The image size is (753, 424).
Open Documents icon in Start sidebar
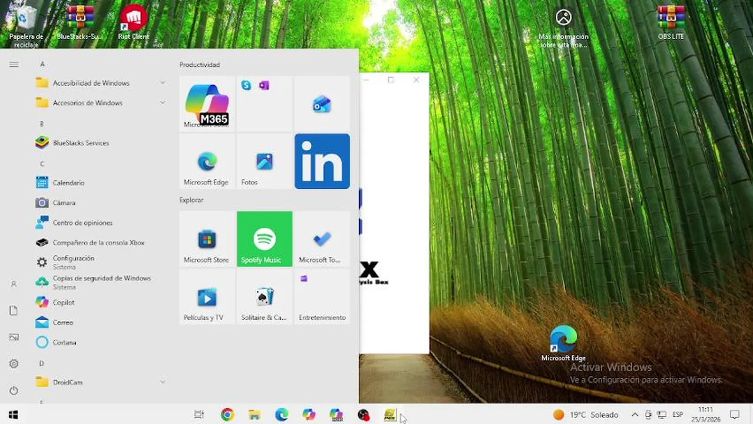click(14, 310)
